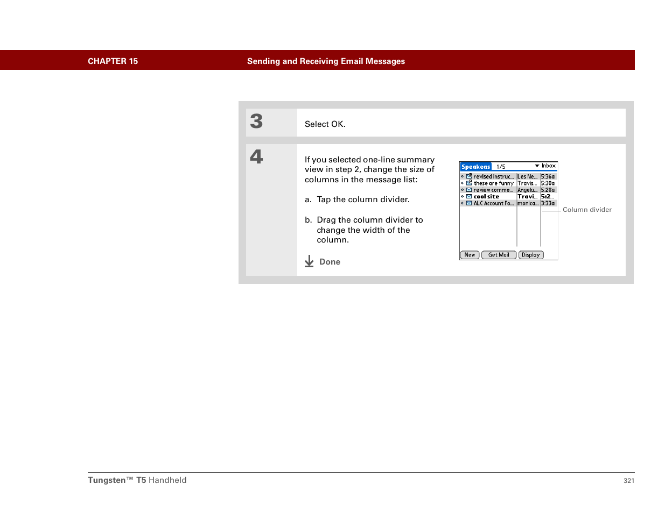This screenshot has width=665, height=513.
Task: Click the envelope icon beside "revised instruc..."
Action: point(469,176)
